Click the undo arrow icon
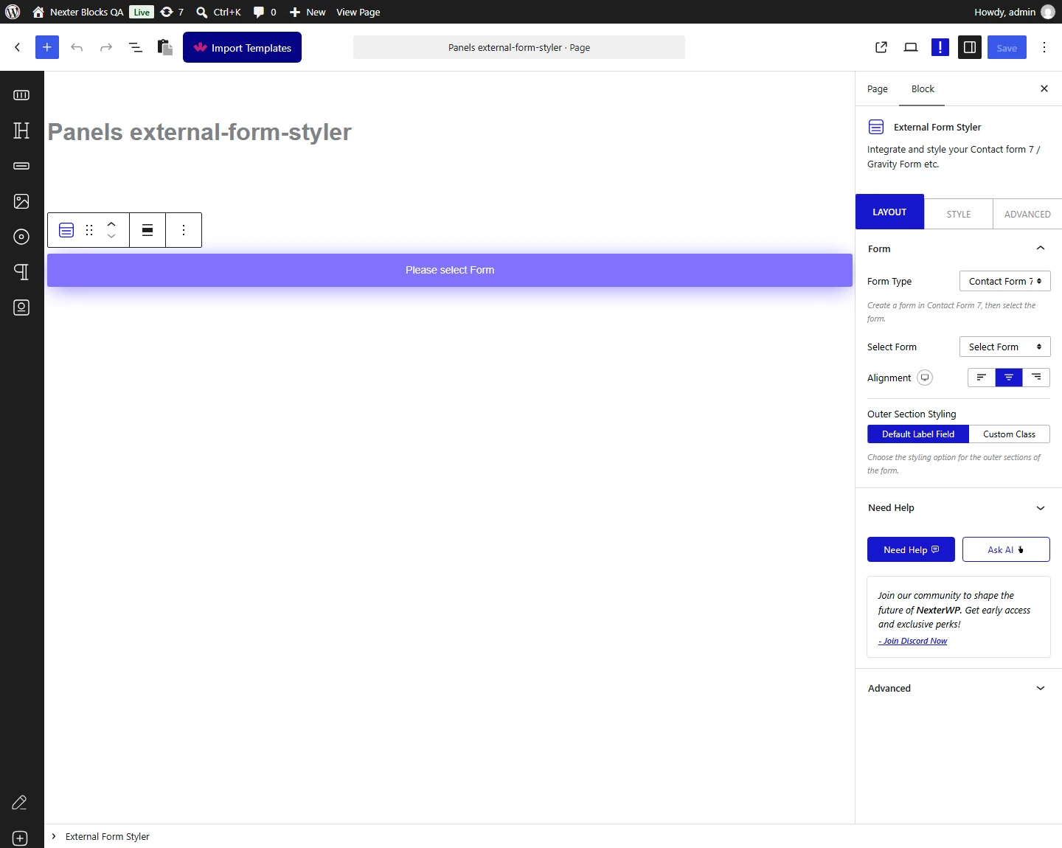 click(77, 47)
